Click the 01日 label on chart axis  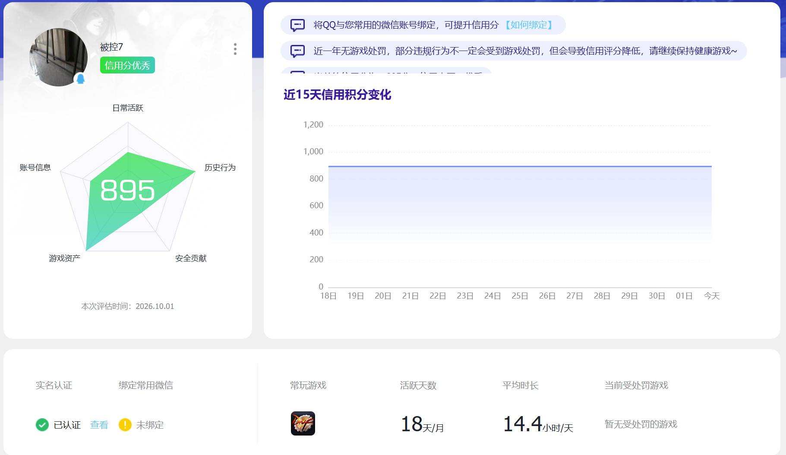point(684,296)
